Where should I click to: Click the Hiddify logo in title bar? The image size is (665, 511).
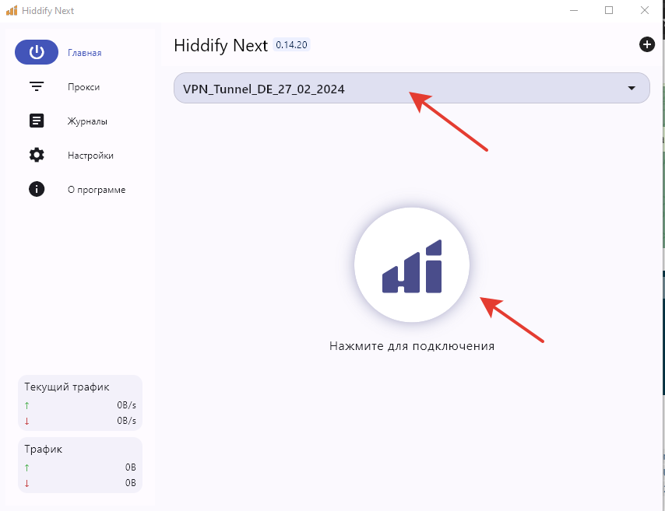coord(12,11)
